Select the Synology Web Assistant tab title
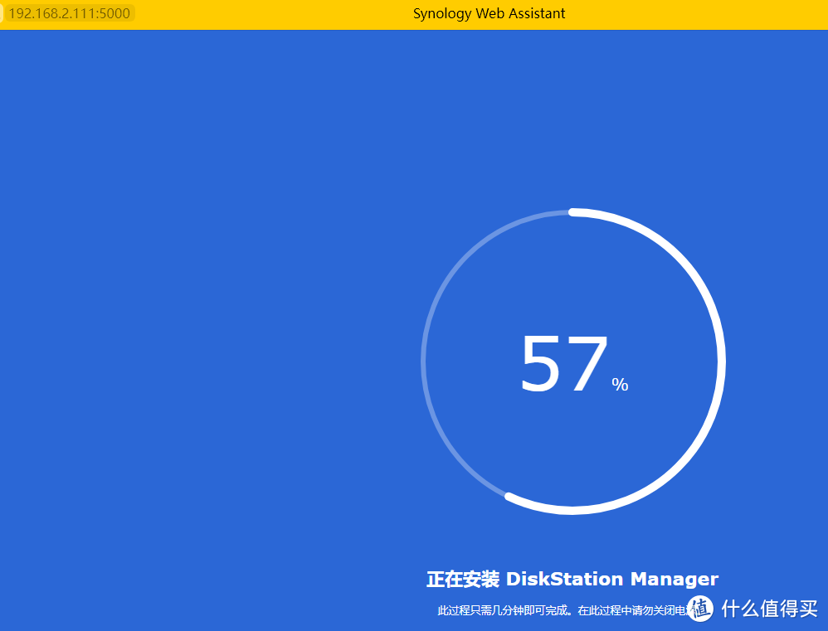Screen dimensions: 828x631 489,14
